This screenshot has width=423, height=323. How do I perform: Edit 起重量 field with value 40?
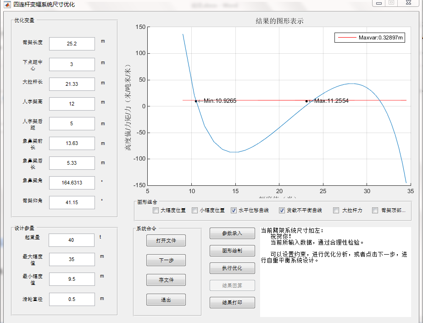point(72,240)
